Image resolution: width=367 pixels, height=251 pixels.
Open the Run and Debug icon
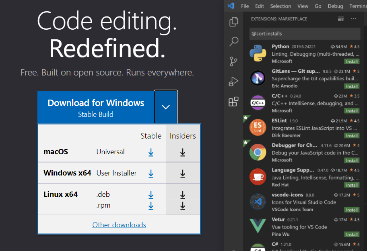(233, 82)
